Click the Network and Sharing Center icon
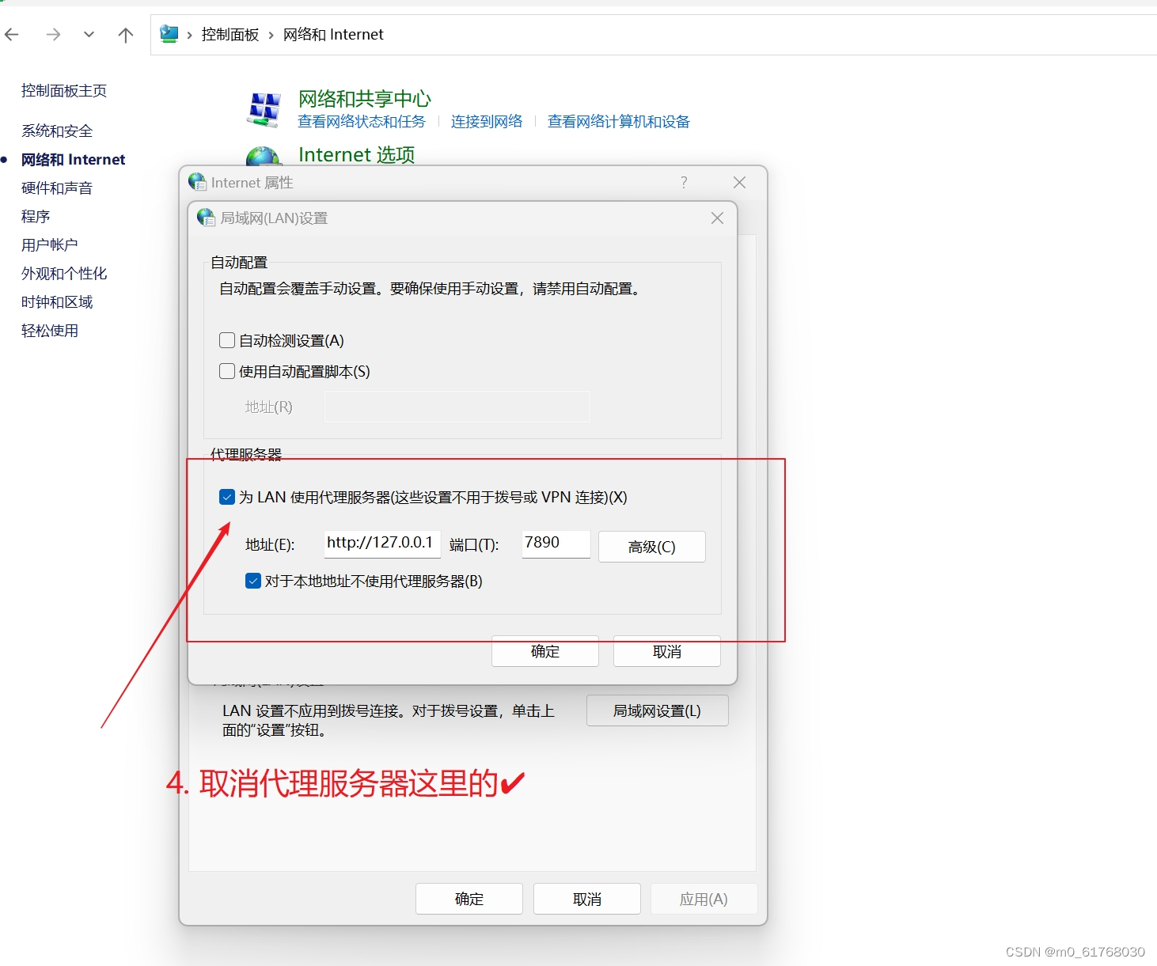This screenshot has height=966, width=1157. [264, 110]
